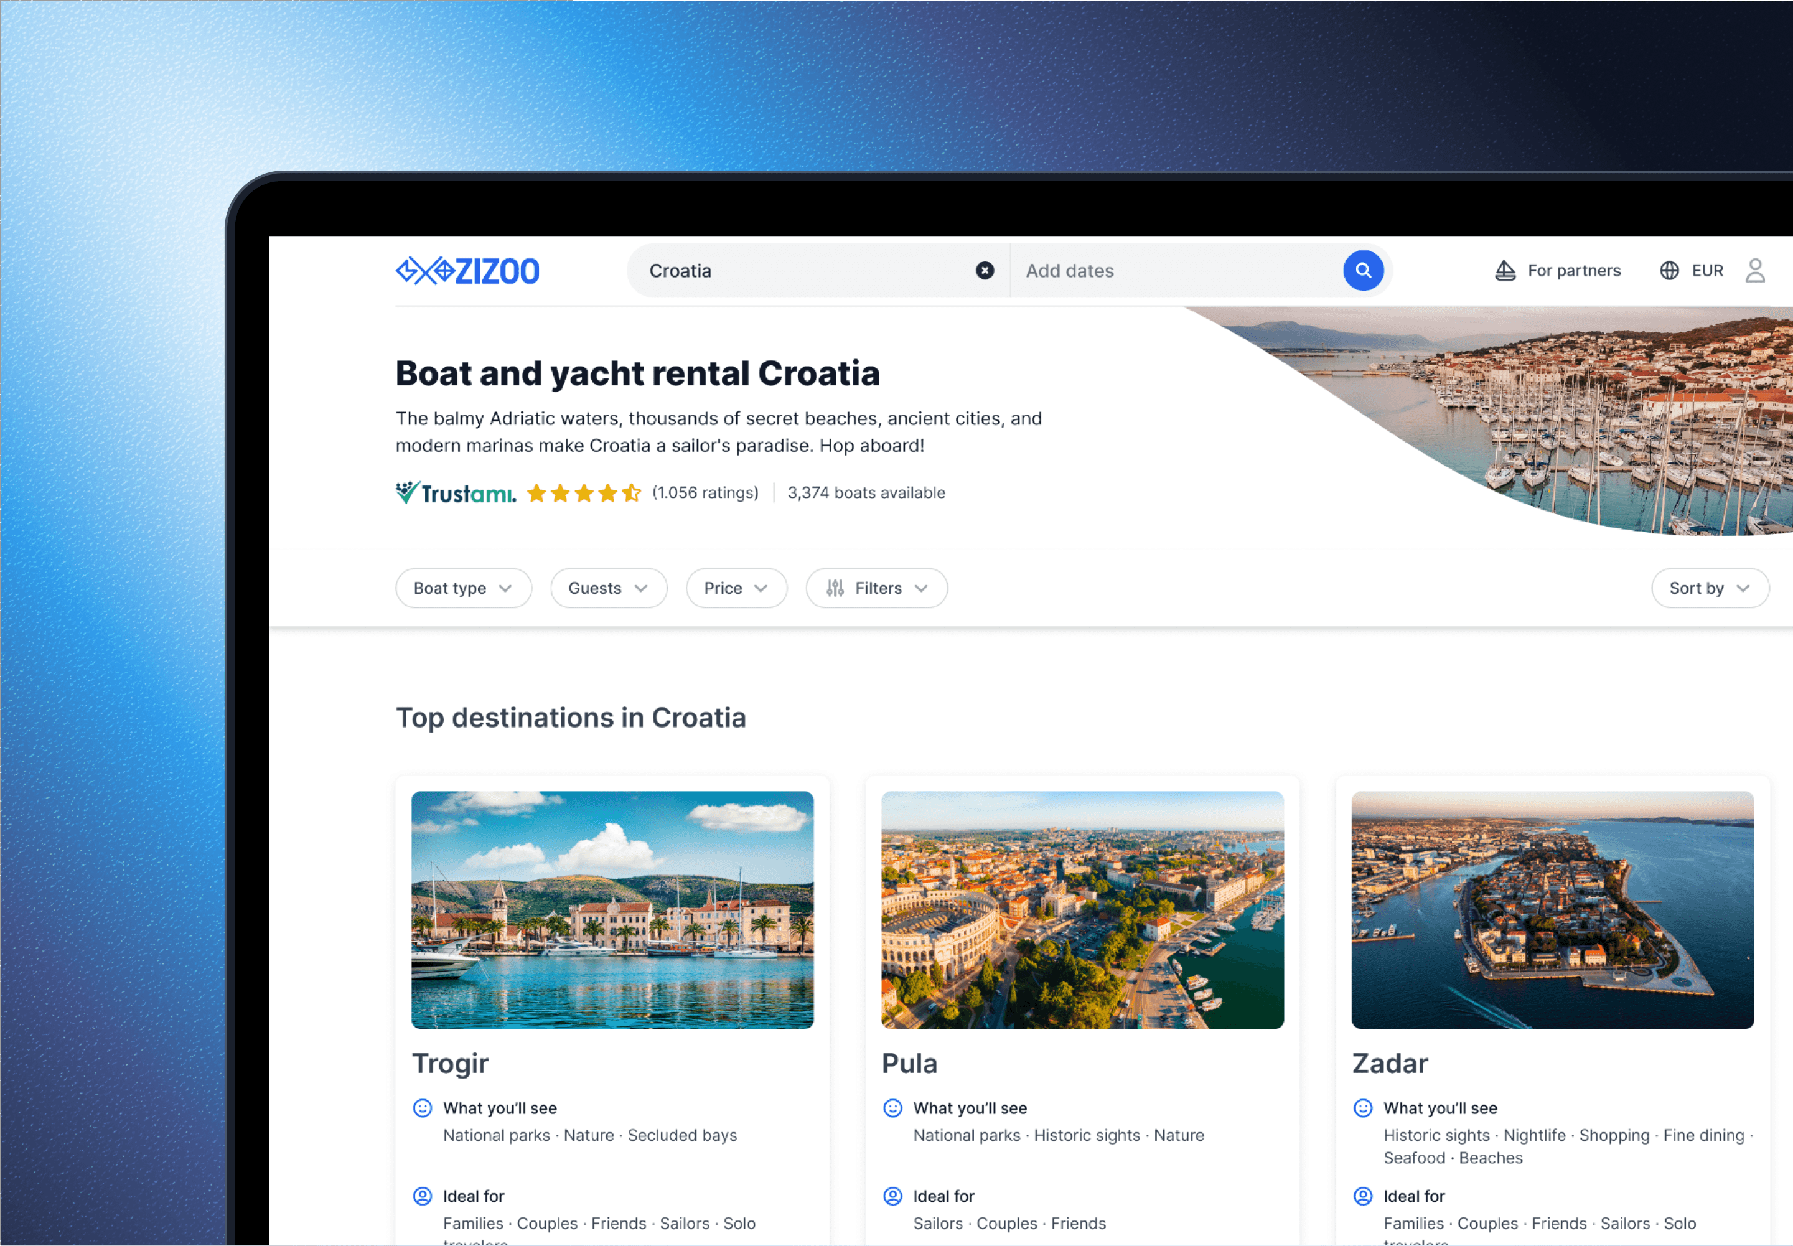The height and width of the screenshot is (1246, 1793).
Task: Open the For partners link
Action: point(1557,270)
